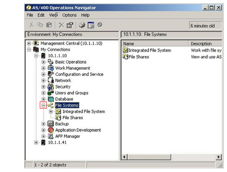
Task: Expand the Database node
Action: coord(43,99)
